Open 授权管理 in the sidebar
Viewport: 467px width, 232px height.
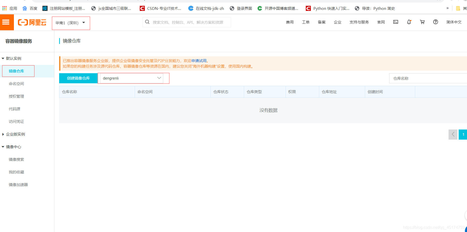click(x=16, y=96)
